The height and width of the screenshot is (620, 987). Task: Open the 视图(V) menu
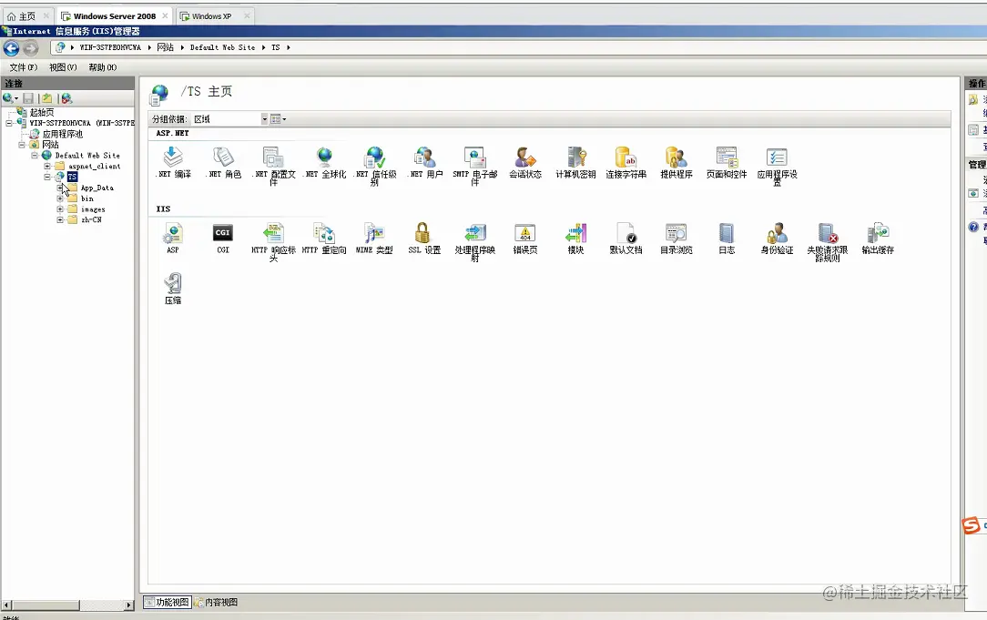pyautogui.click(x=63, y=67)
